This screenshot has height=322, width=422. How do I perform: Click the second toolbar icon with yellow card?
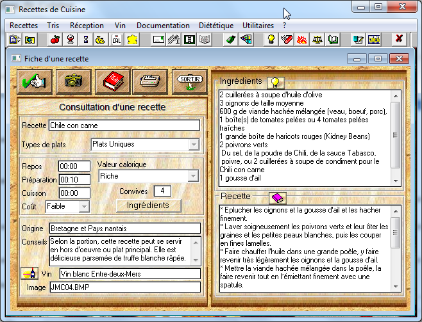pyautogui.click(x=30, y=40)
